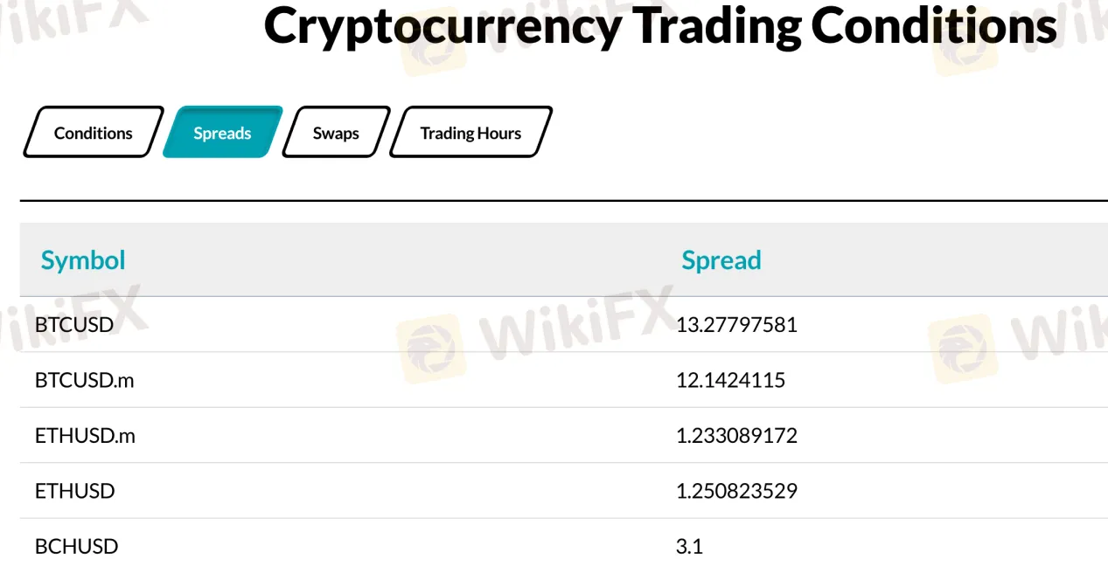Viewport: 1108px width, 573px height.
Task: Click the Spread column header
Action: coord(721,260)
